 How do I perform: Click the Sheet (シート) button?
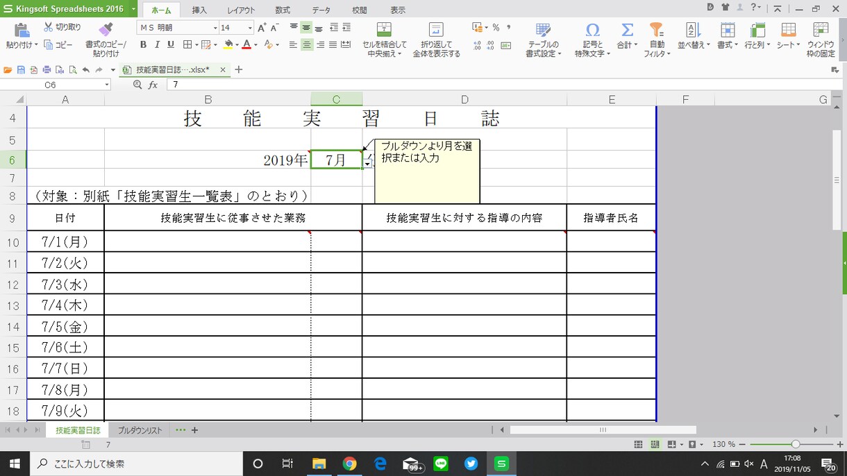(788, 36)
